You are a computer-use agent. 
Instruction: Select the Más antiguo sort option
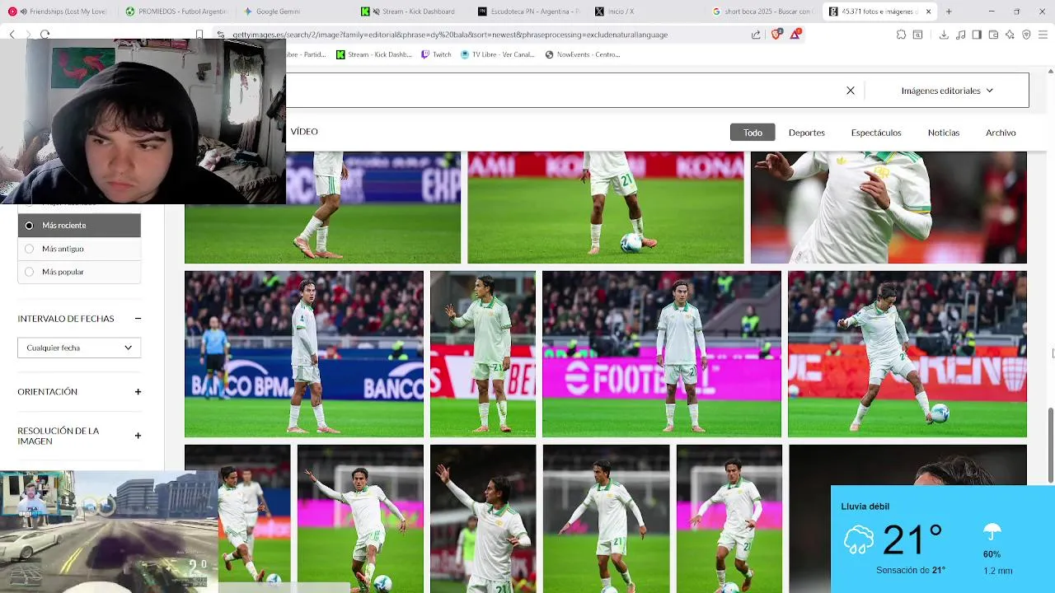point(79,249)
